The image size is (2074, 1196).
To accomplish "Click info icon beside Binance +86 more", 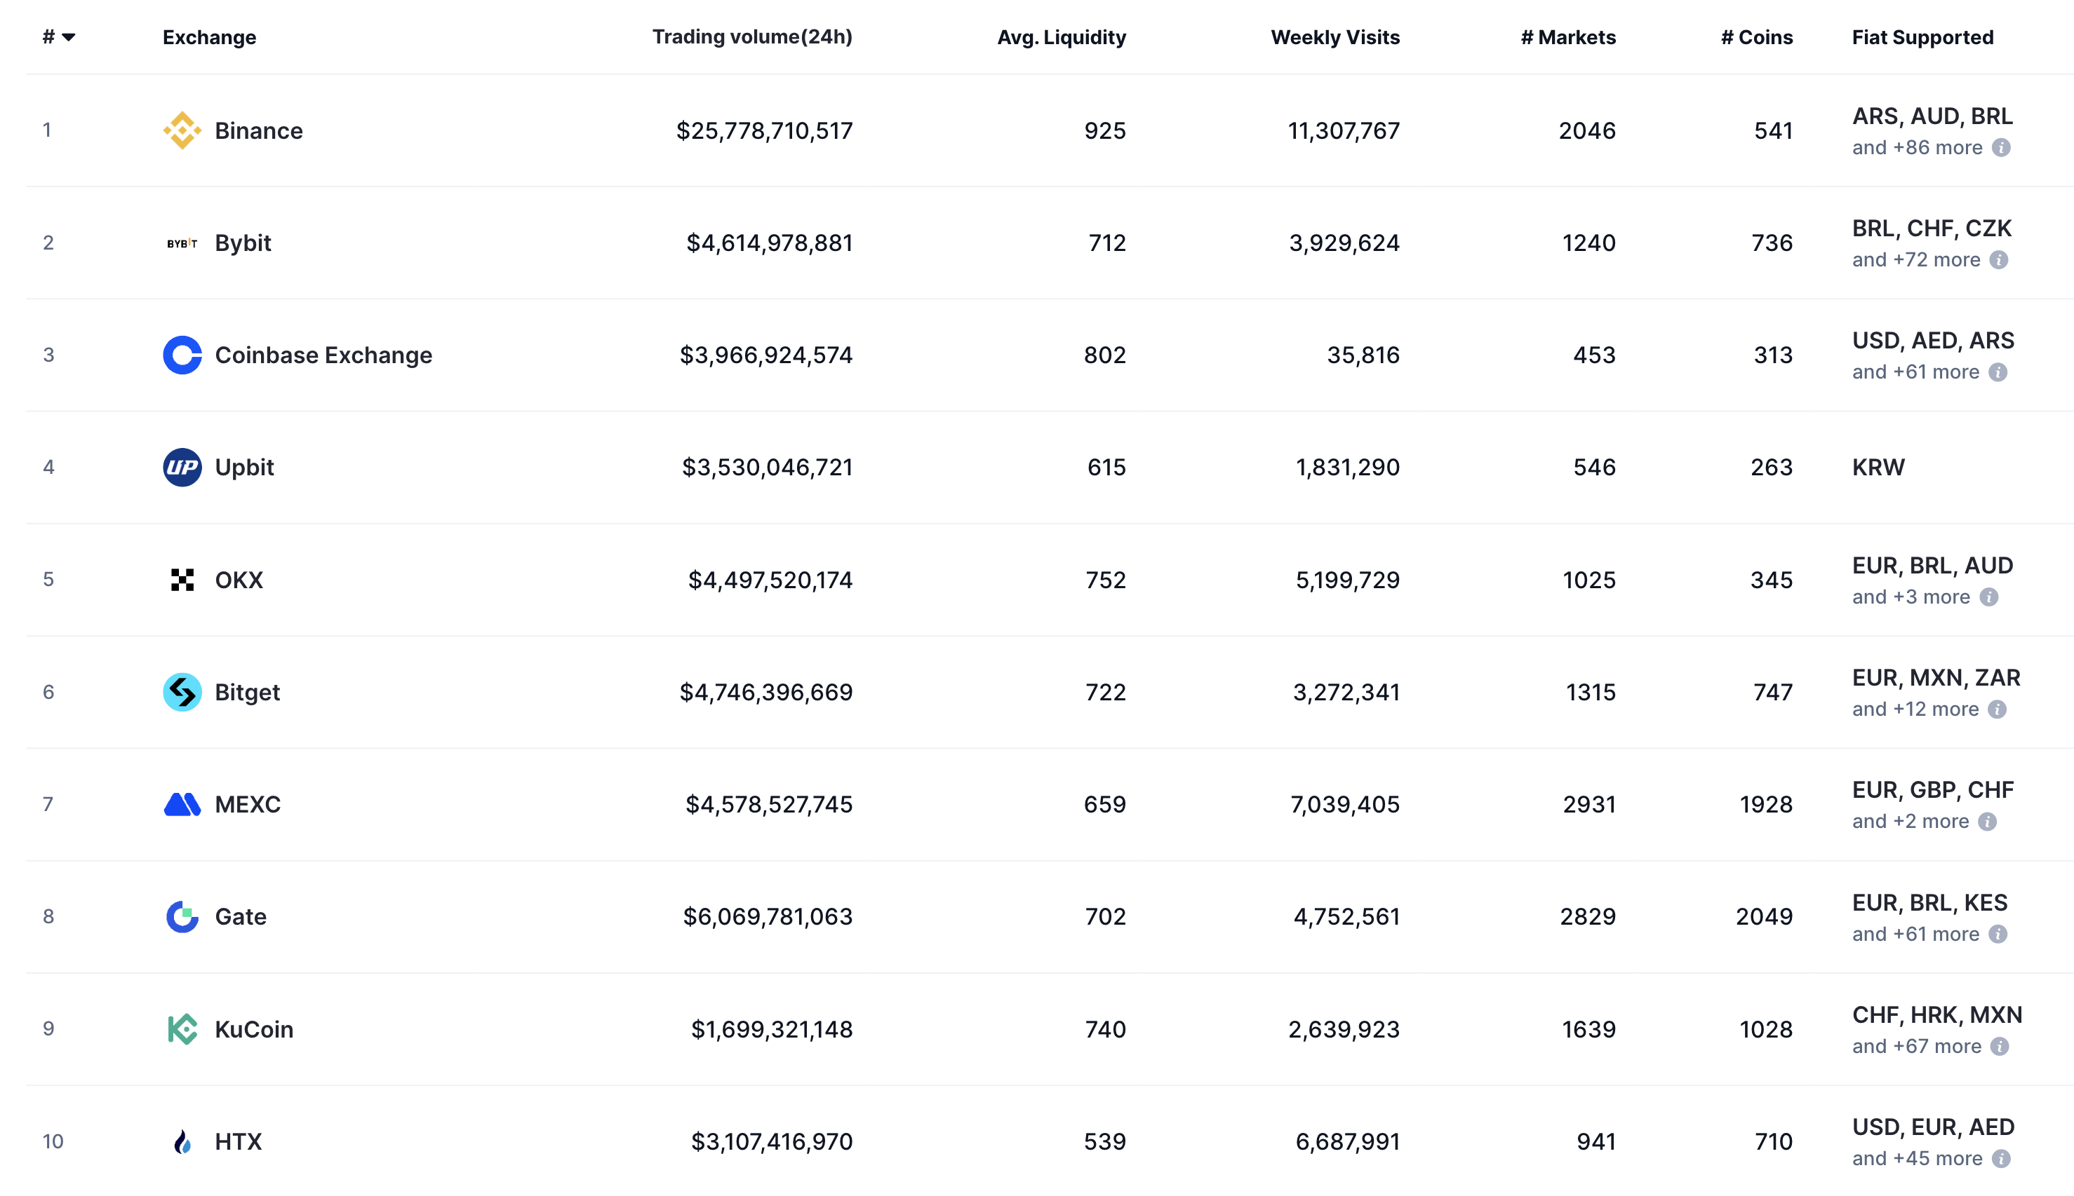I will click(x=2001, y=148).
